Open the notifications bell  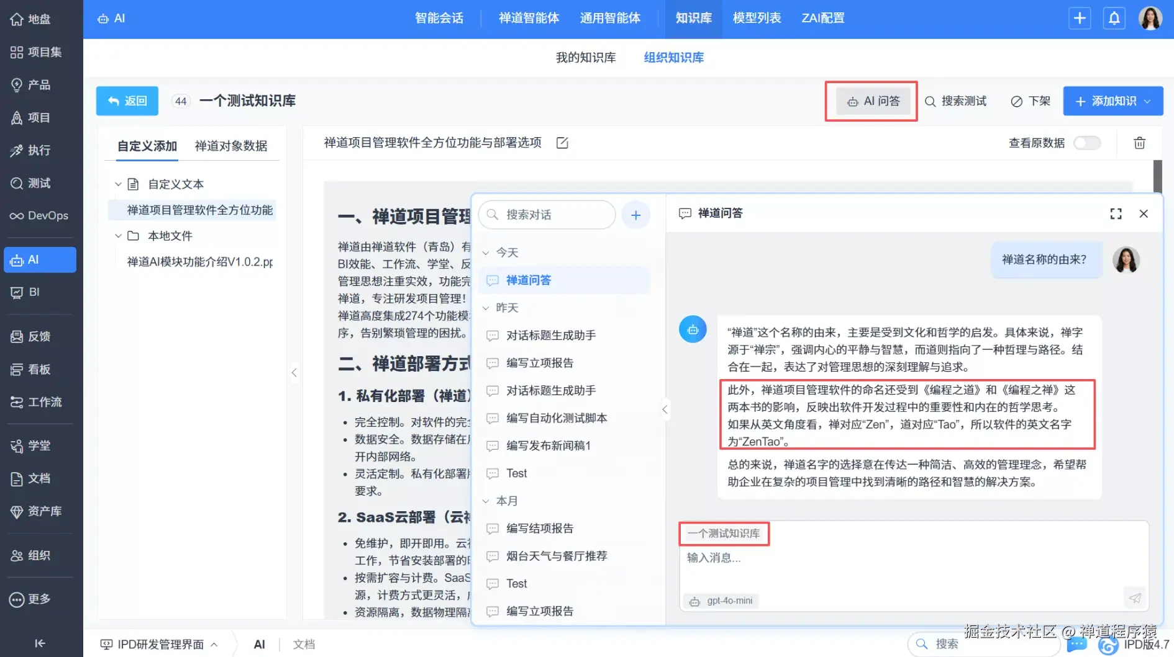(1114, 19)
